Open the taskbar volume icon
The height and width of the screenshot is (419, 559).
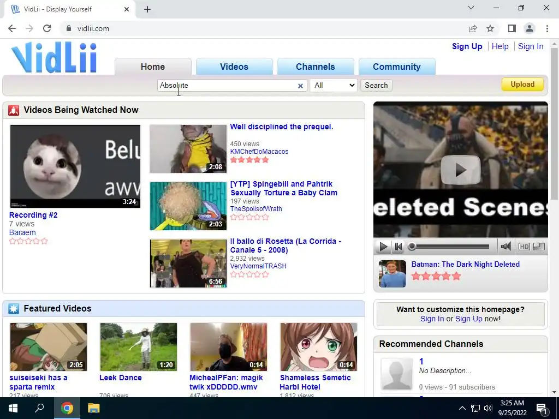pyautogui.click(x=487, y=408)
